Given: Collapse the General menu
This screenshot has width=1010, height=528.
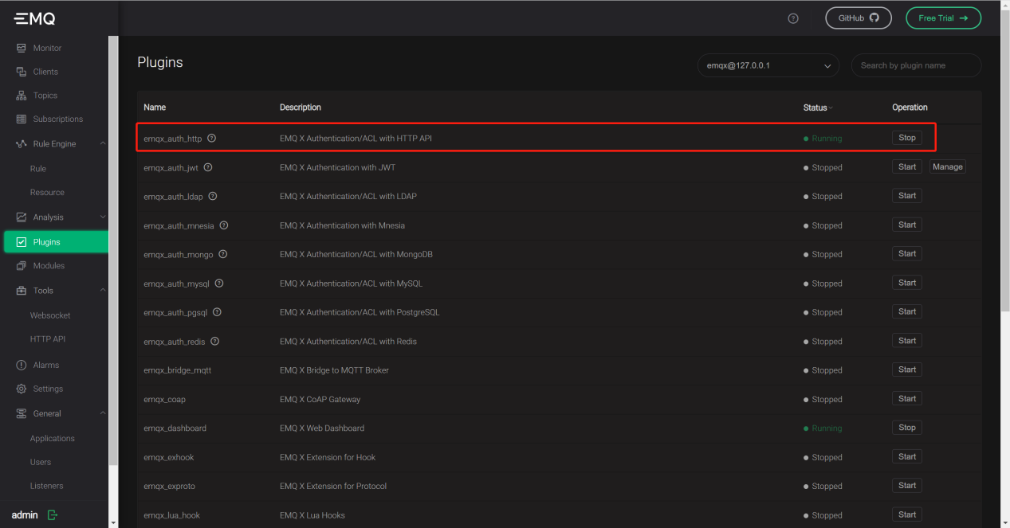Looking at the screenshot, I should 103,413.
